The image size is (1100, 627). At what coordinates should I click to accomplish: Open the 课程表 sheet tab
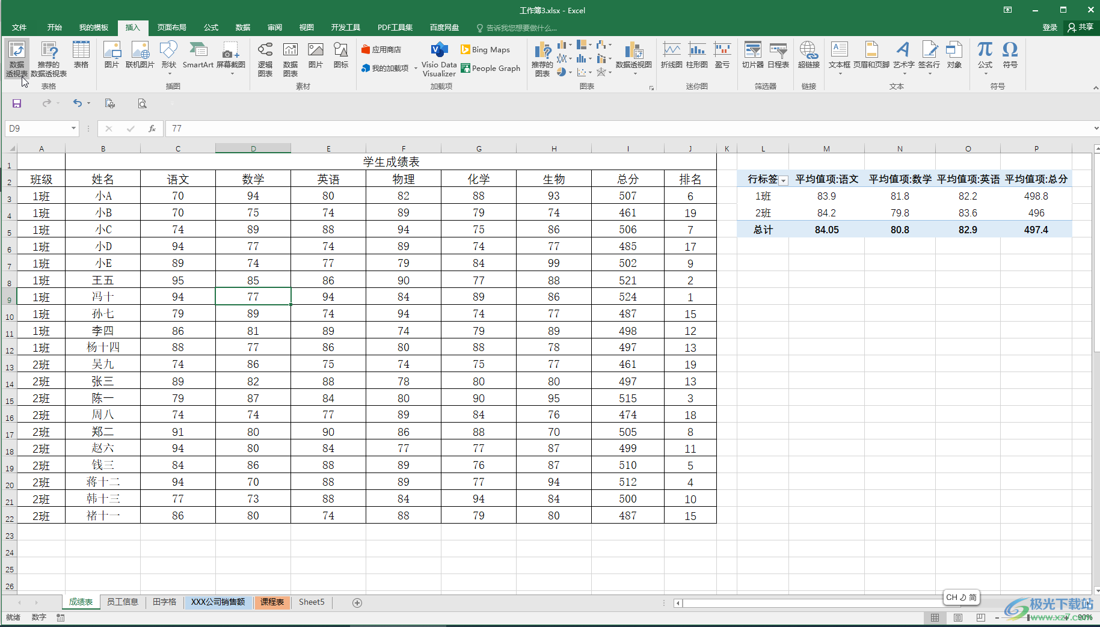[x=272, y=602]
